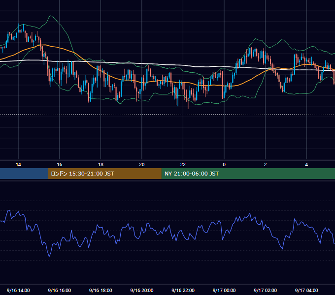This screenshot has width=335, height=295.
Task: Click the NY 21:00-06:00 JST session bar
Action: click(x=248, y=174)
